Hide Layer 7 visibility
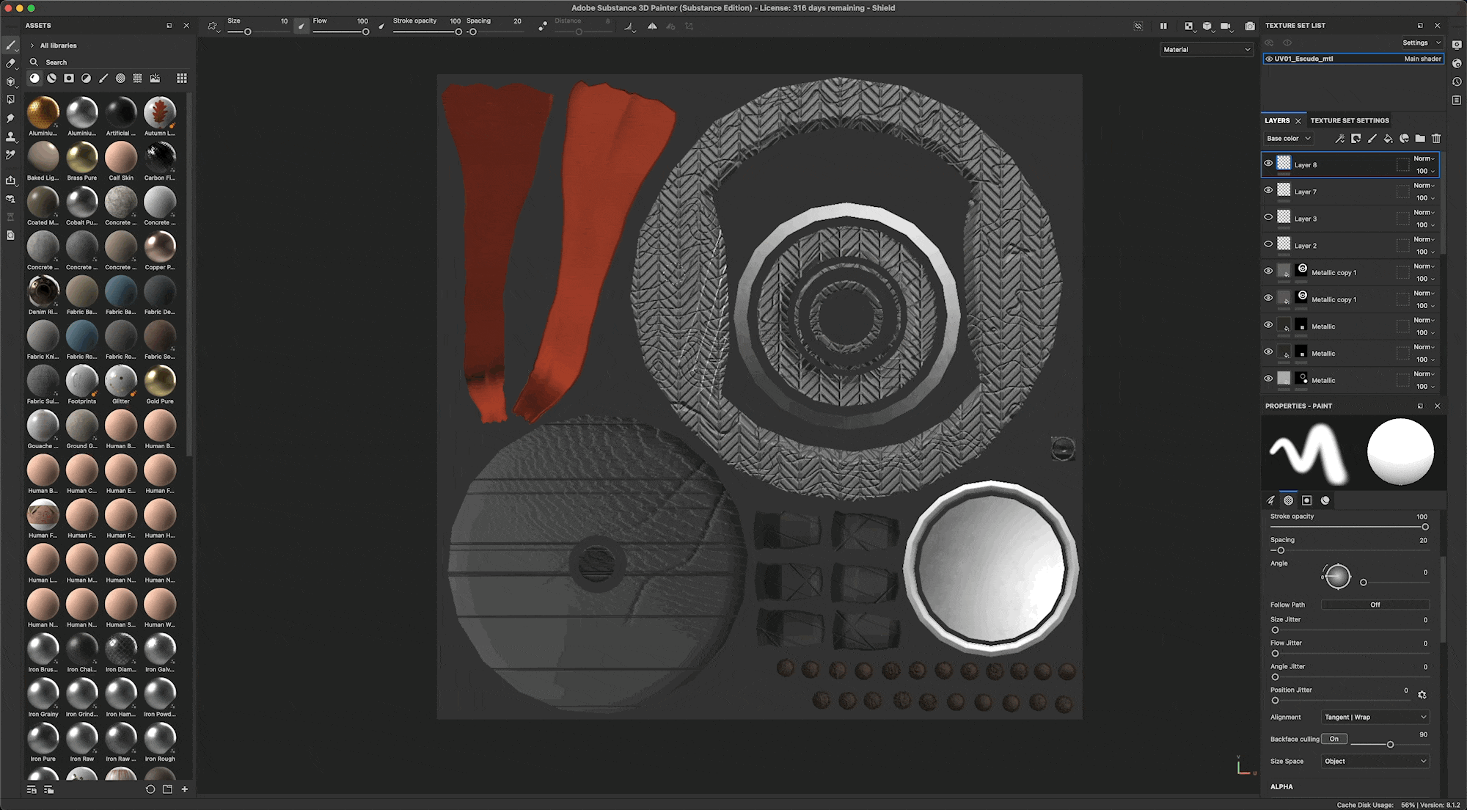1467x810 pixels. click(1268, 191)
